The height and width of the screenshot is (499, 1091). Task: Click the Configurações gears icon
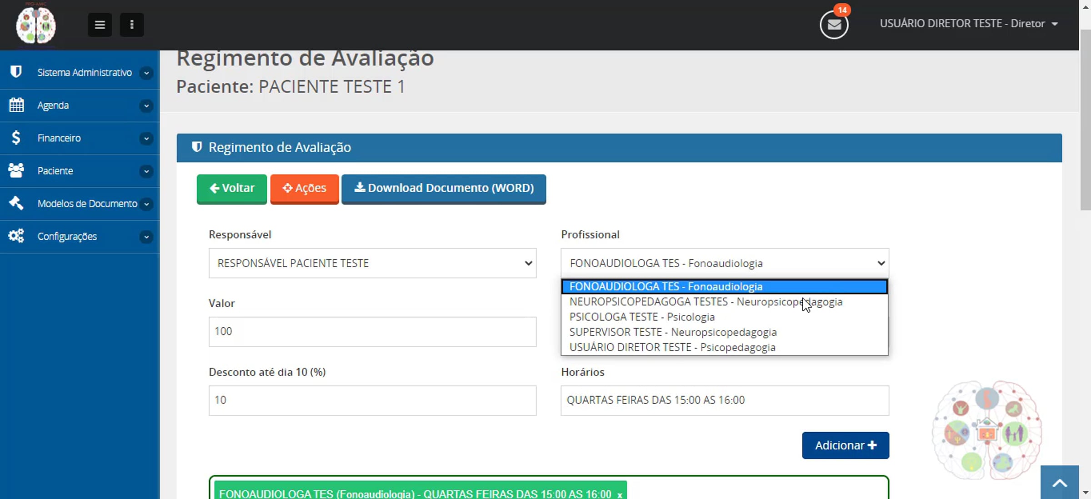[16, 236]
